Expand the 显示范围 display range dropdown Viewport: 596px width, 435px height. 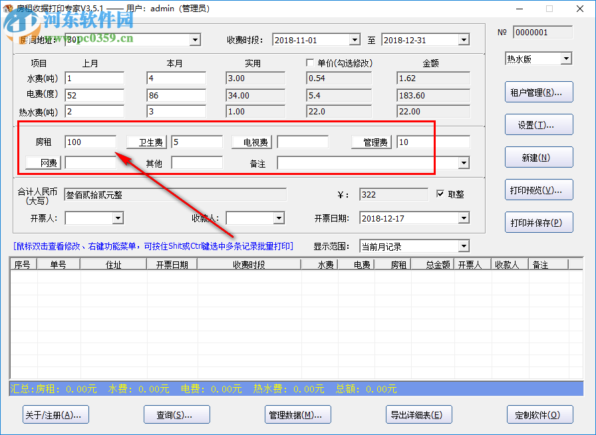[462, 245]
